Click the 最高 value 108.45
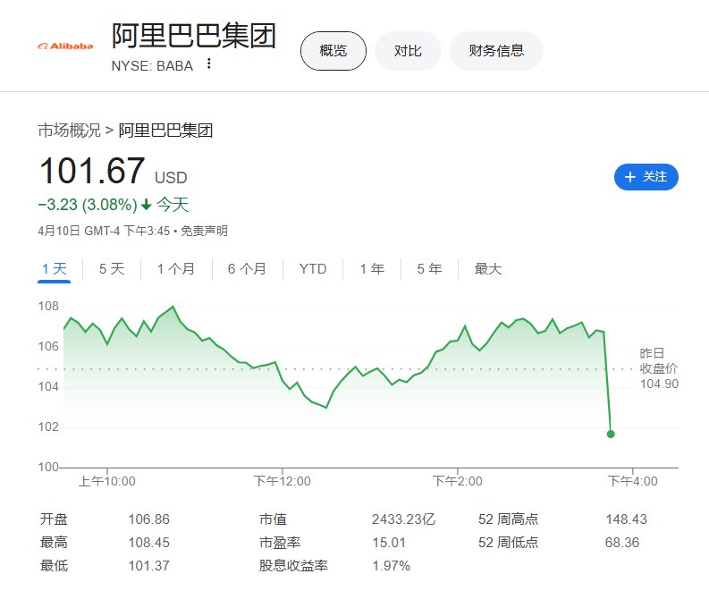The width and height of the screenshot is (709, 591). pyautogui.click(x=149, y=542)
